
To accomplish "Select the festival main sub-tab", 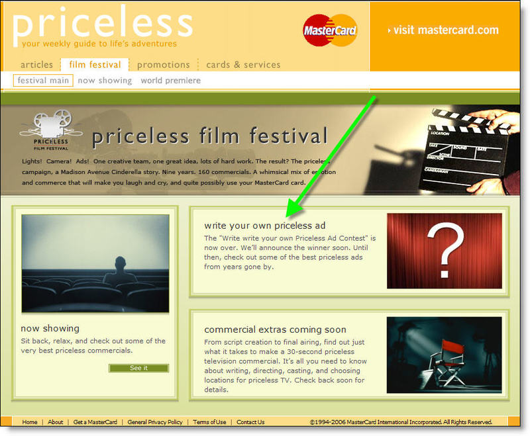I will click(43, 80).
